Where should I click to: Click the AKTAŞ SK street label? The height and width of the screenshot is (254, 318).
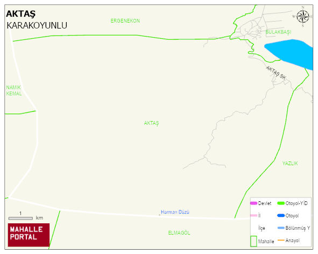click(276, 73)
